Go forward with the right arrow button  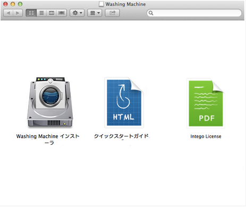pyautogui.click(x=18, y=13)
